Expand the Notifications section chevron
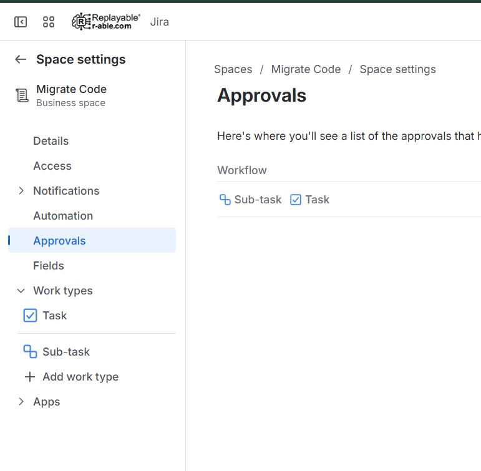481x471 pixels. point(21,191)
